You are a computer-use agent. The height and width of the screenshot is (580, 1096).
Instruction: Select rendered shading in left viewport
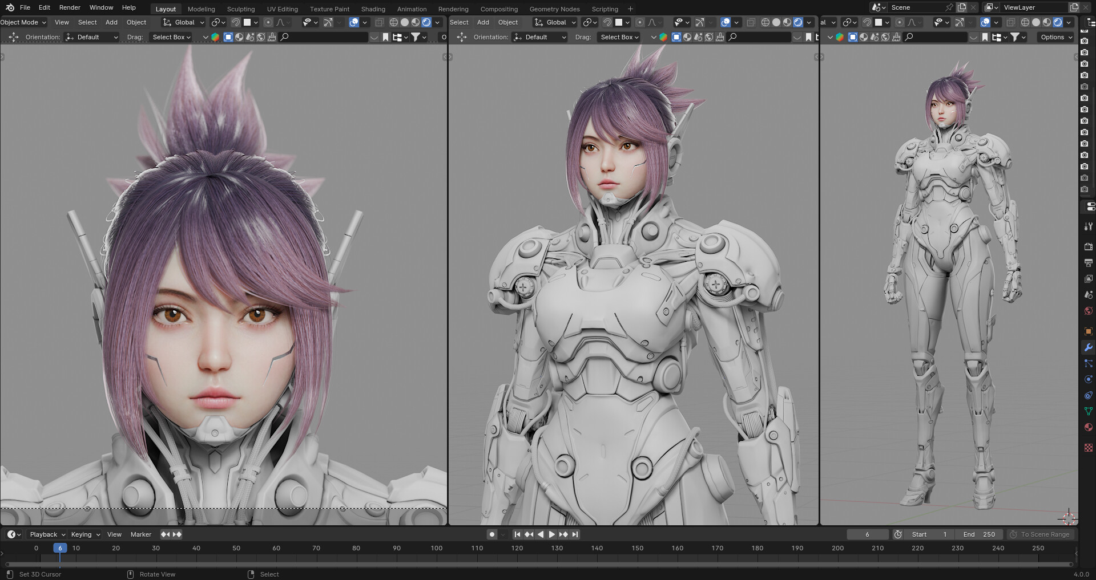(426, 22)
